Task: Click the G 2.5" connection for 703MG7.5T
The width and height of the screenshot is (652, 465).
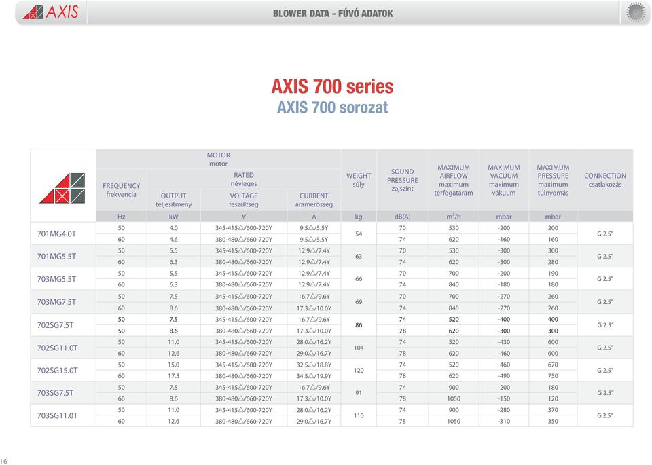Action: coord(605,302)
